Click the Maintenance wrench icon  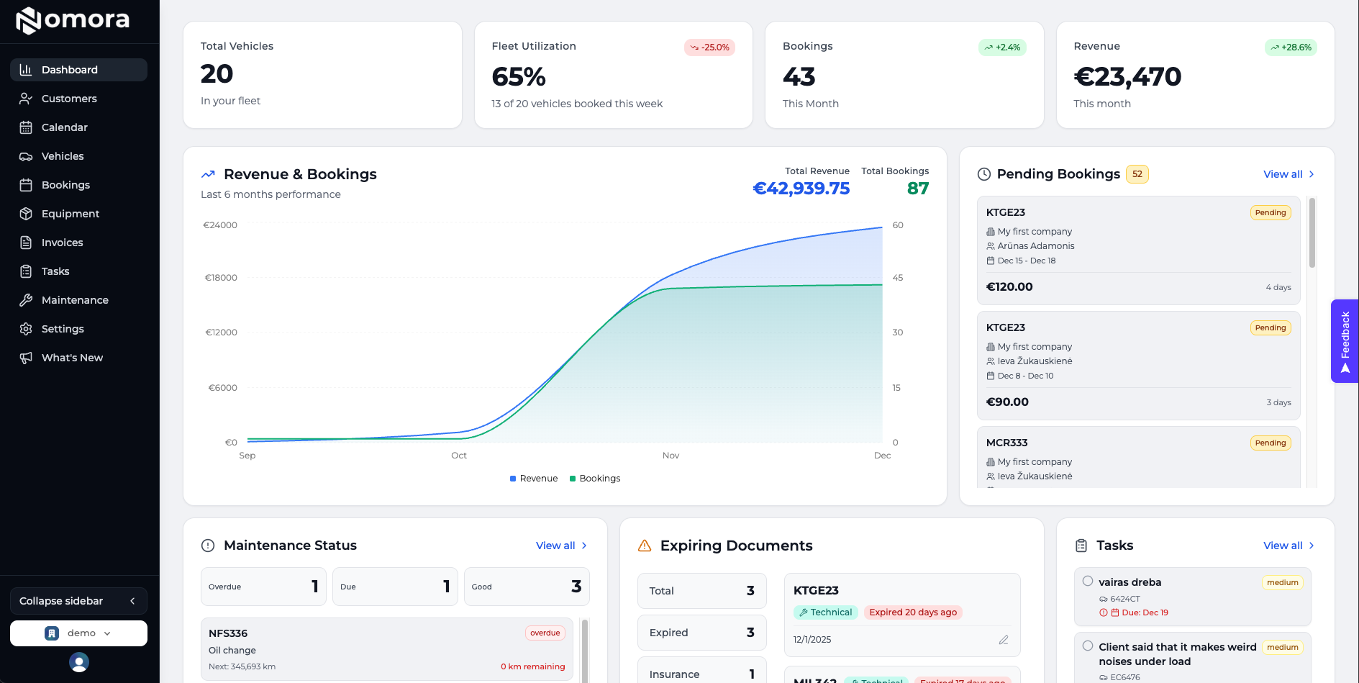click(x=26, y=300)
